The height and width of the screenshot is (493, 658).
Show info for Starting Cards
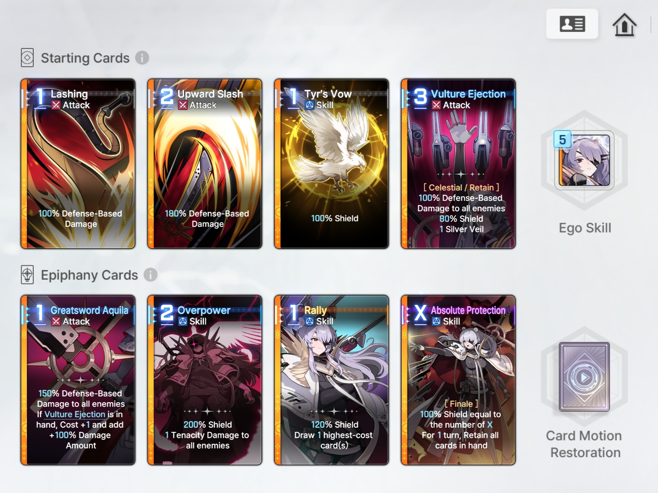(142, 58)
